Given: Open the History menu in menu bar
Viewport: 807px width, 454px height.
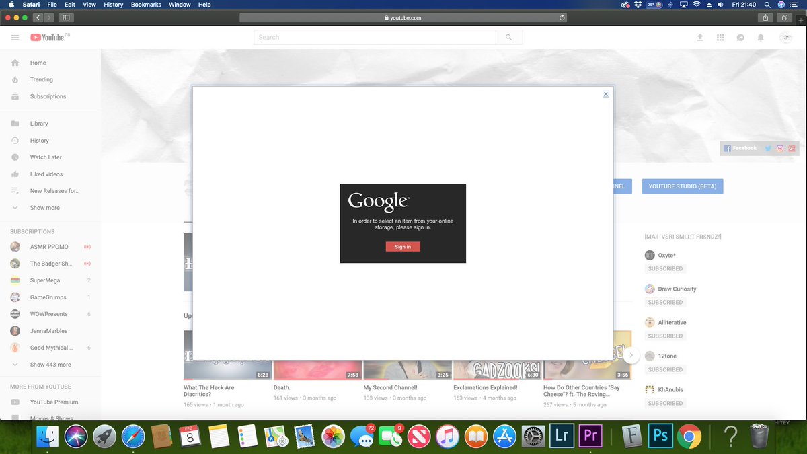Looking at the screenshot, I should pyautogui.click(x=114, y=5).
